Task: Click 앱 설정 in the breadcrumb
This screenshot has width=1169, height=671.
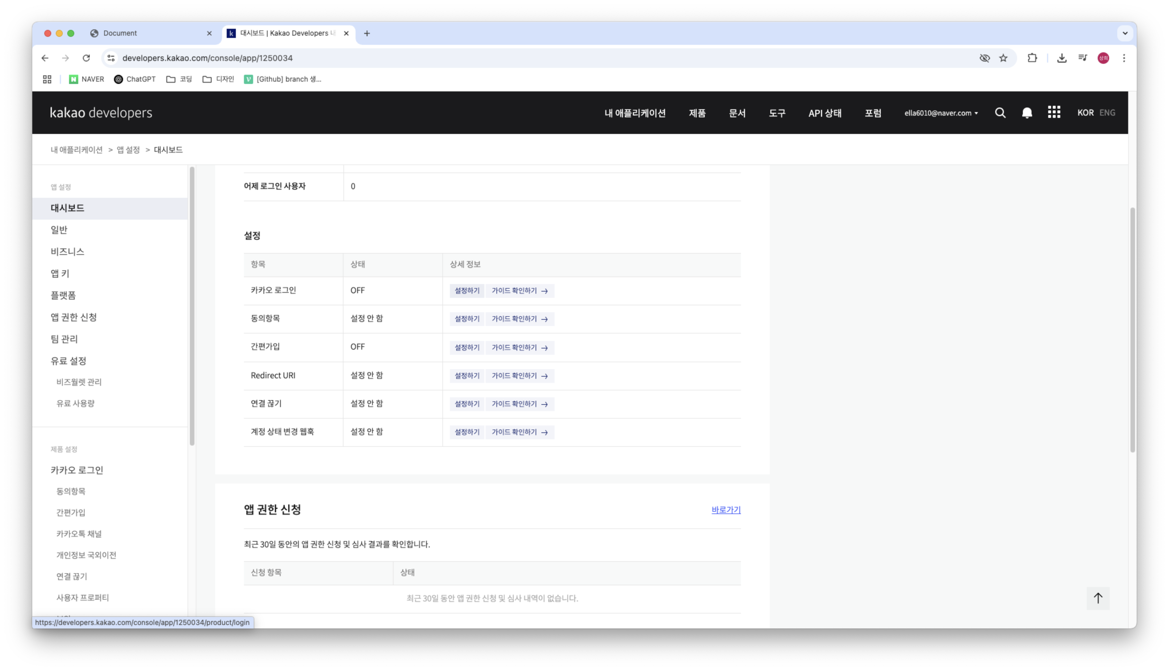Action: 128,150
